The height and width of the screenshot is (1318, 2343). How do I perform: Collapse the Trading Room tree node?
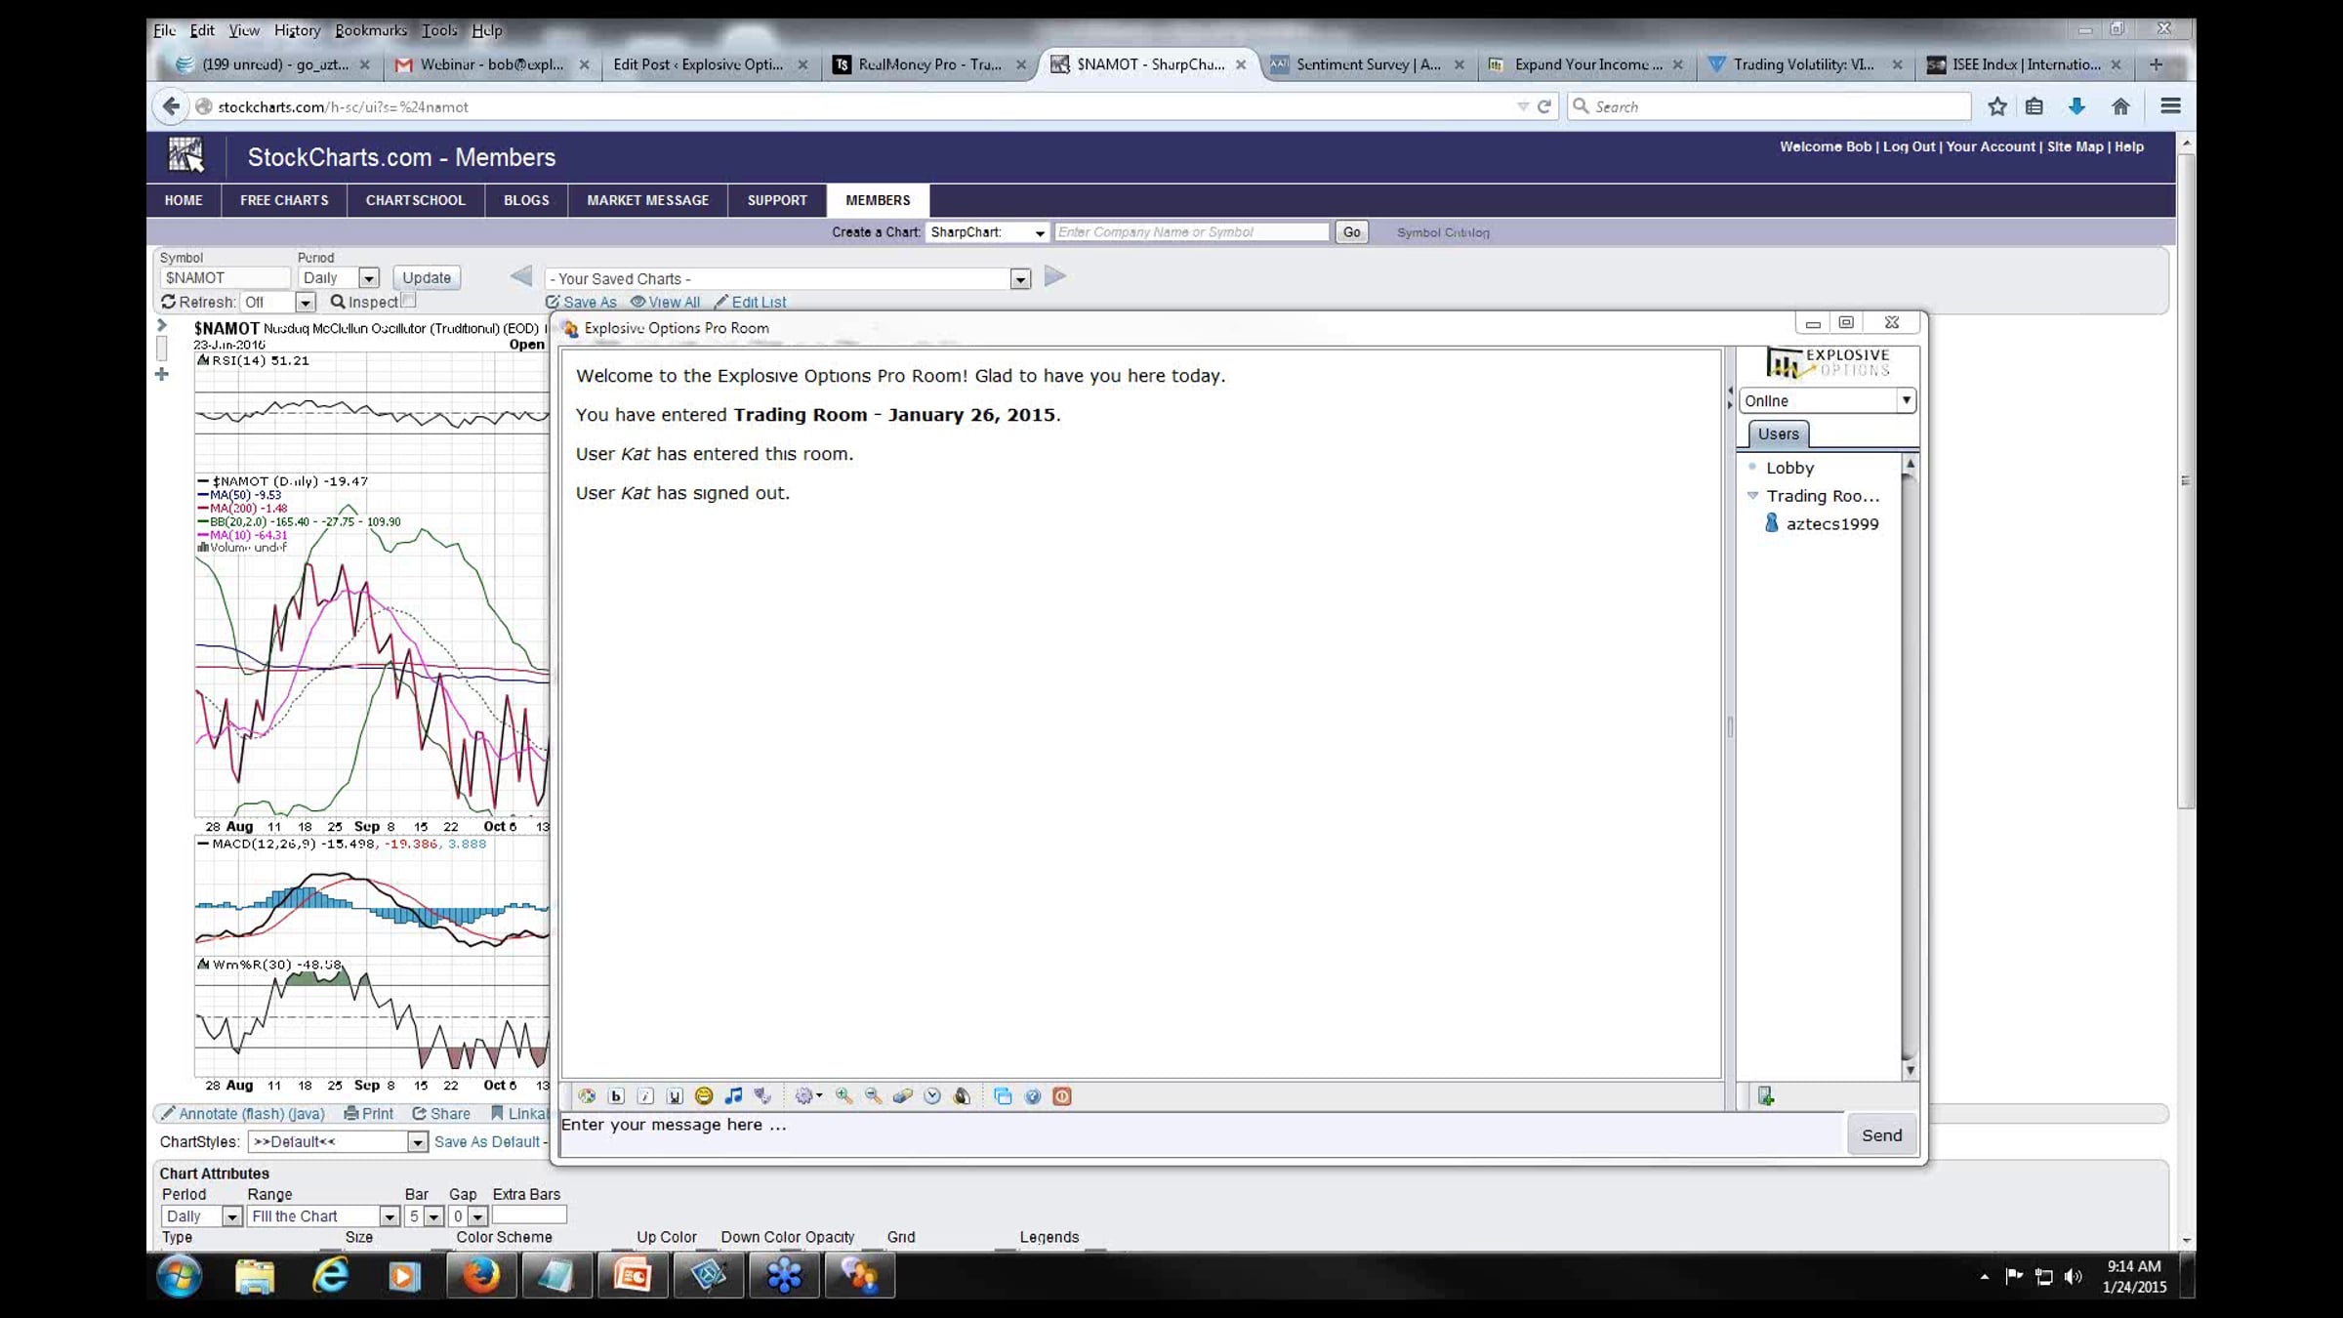(x=1752, y=496)
